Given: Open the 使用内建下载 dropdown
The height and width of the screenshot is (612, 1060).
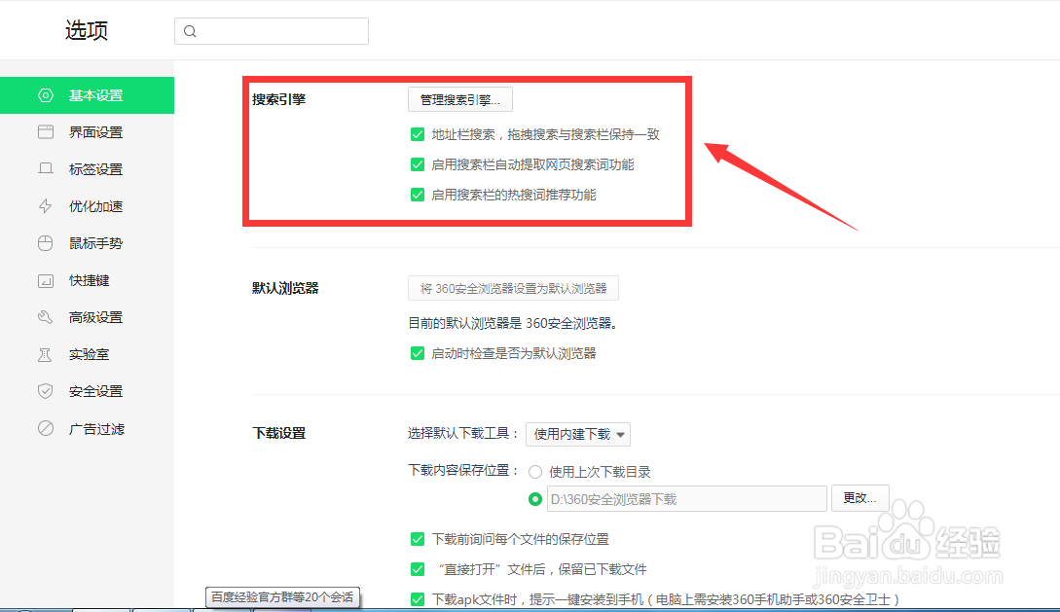Looking at the screenshot, I should click(x=578, y=434).
